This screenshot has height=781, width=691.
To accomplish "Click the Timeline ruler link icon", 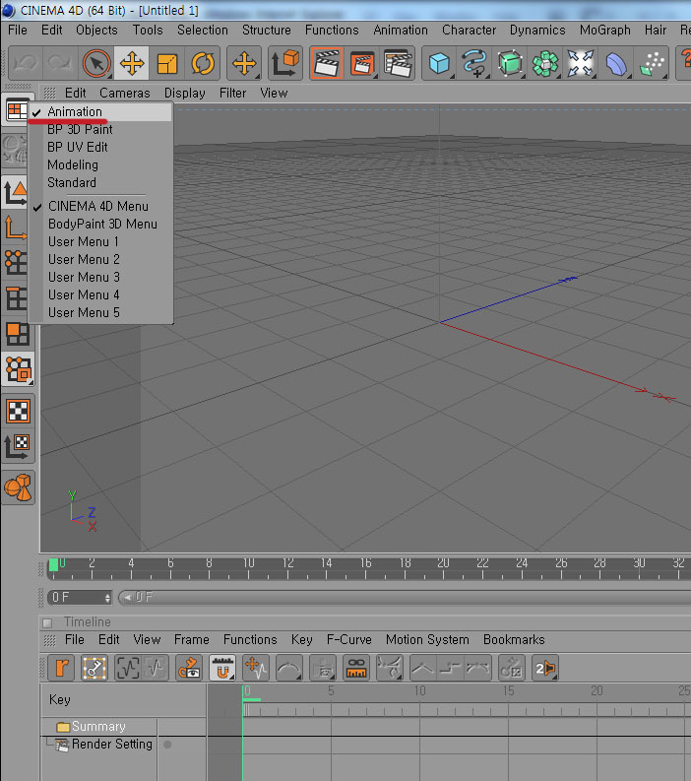I will pyautogui.click(x=356, y=668).
